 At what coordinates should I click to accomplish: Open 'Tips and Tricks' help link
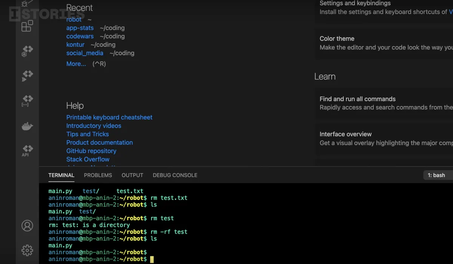(88, 134)
